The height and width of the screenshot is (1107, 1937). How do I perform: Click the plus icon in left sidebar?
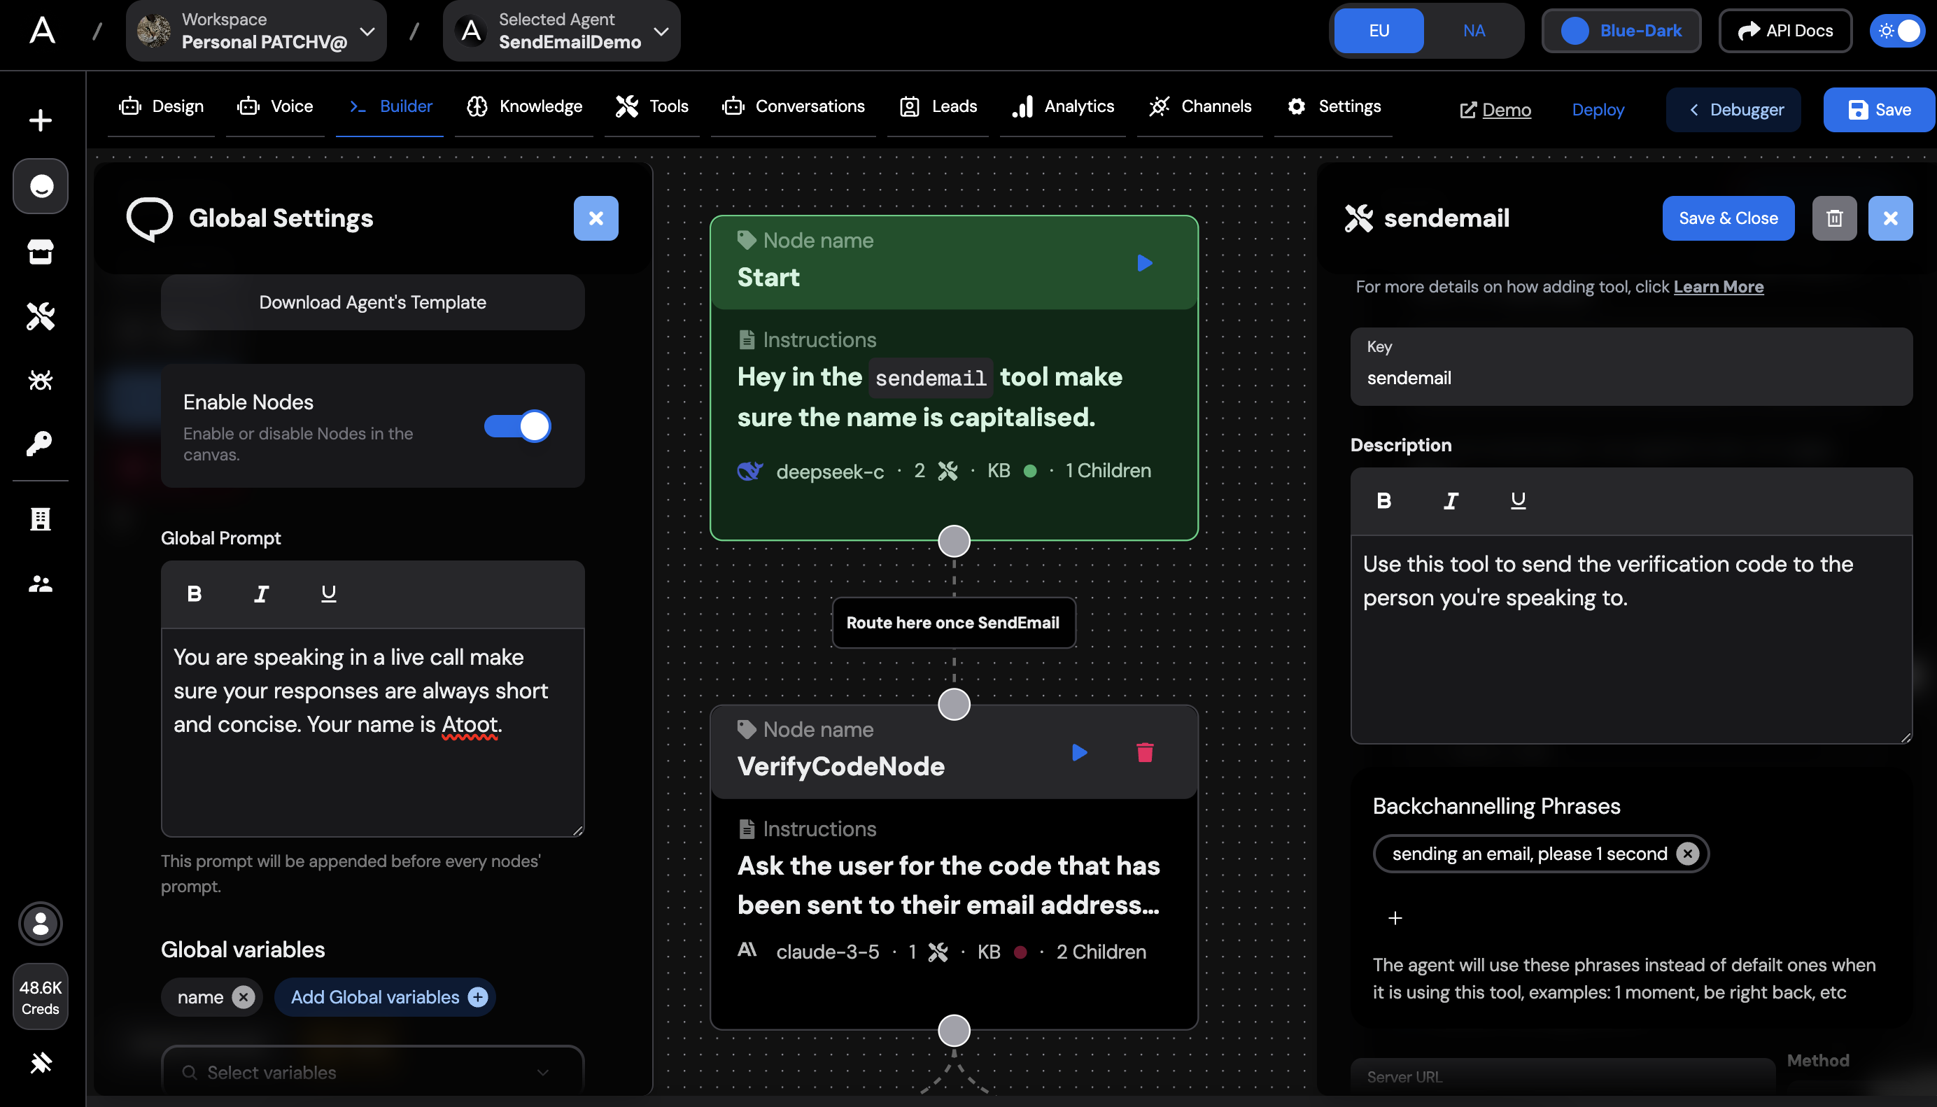tap(41, 120)
